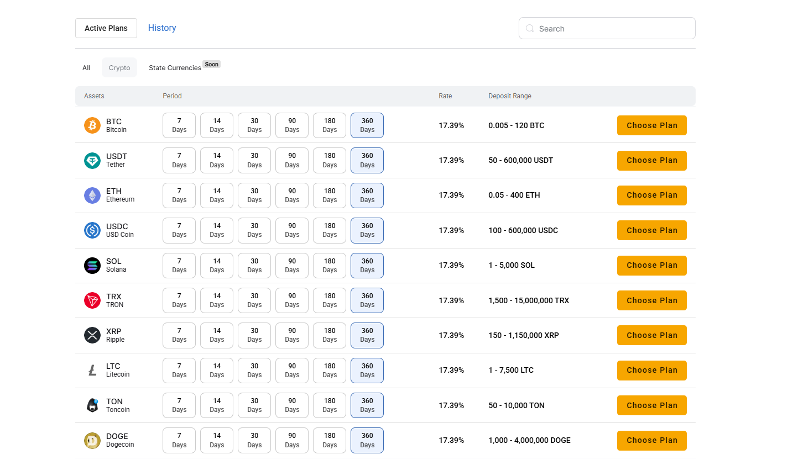This screenshot has width=788, height=460.
Task: Filter plans by All assets
Action: click(86, 68)
